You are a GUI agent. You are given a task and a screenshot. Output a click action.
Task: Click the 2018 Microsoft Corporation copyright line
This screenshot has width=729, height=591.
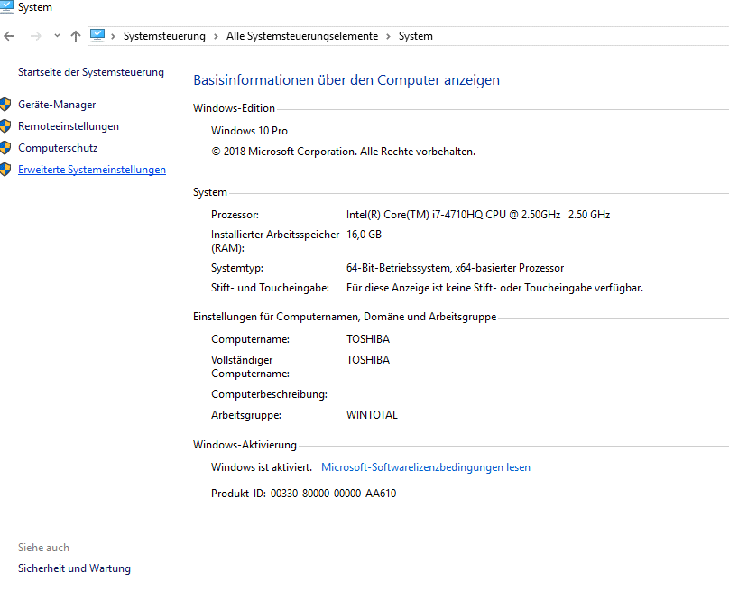[343, 152]
